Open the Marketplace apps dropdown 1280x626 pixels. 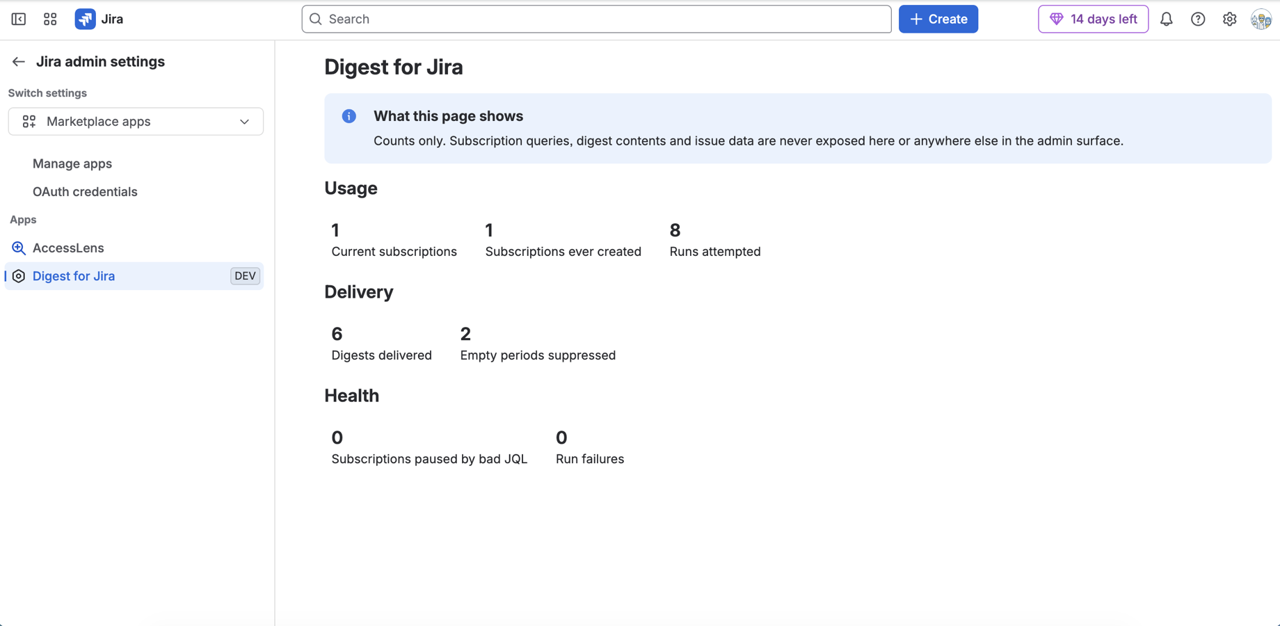[x=136, y=121]
